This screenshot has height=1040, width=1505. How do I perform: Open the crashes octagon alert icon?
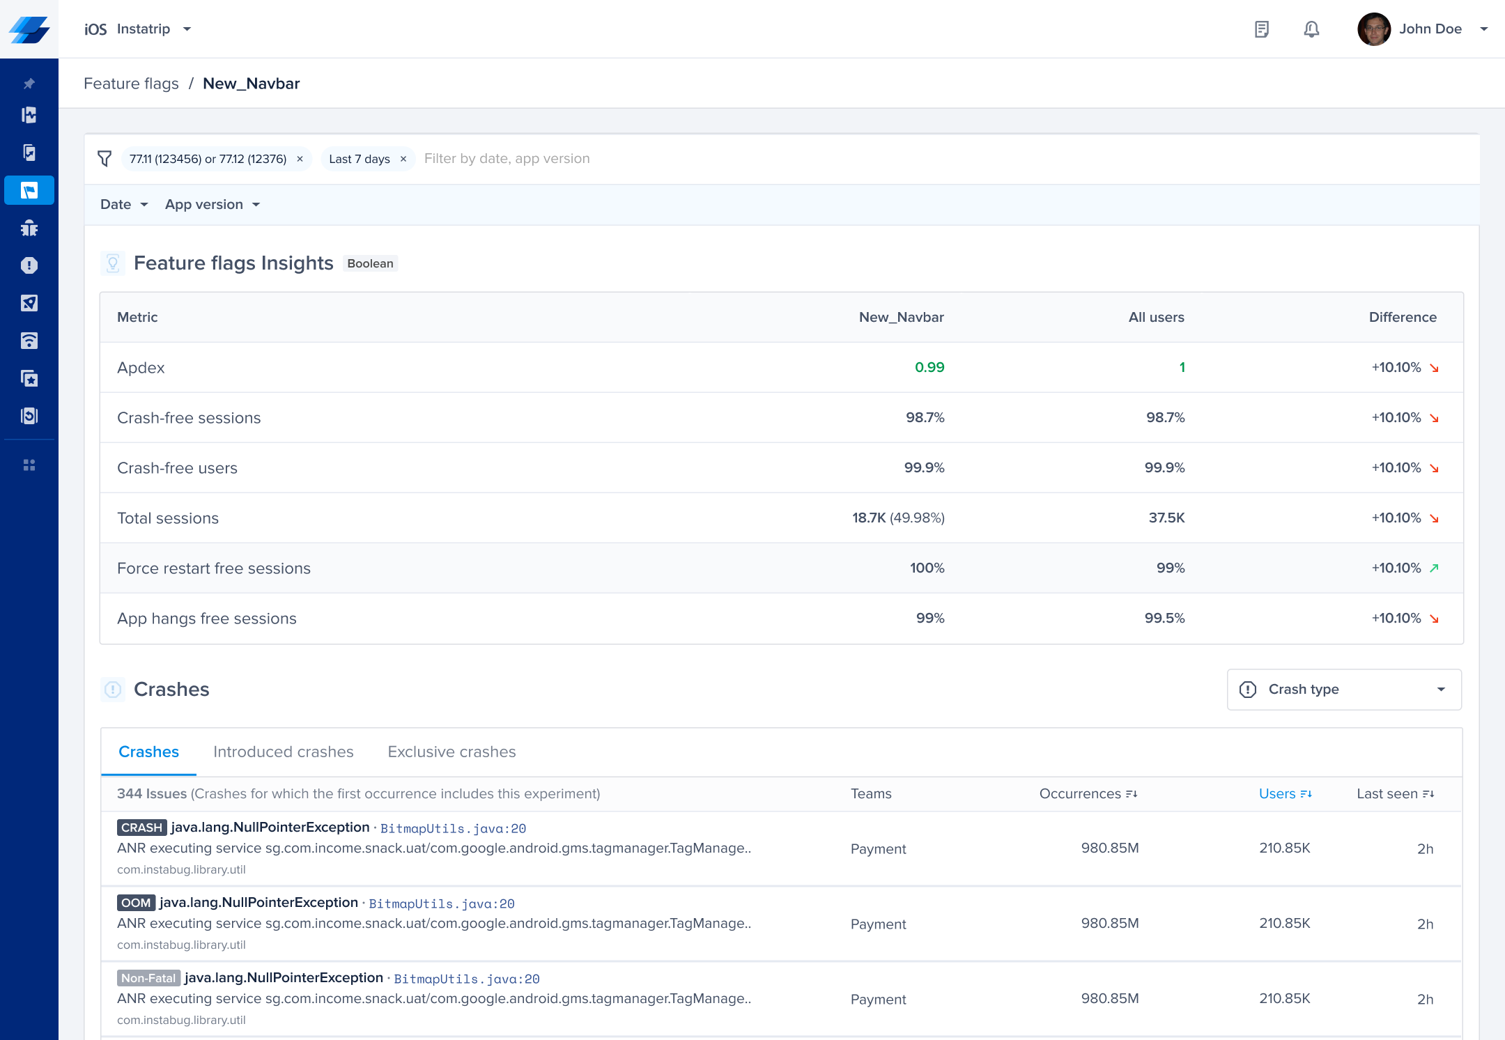pos(29,265)
